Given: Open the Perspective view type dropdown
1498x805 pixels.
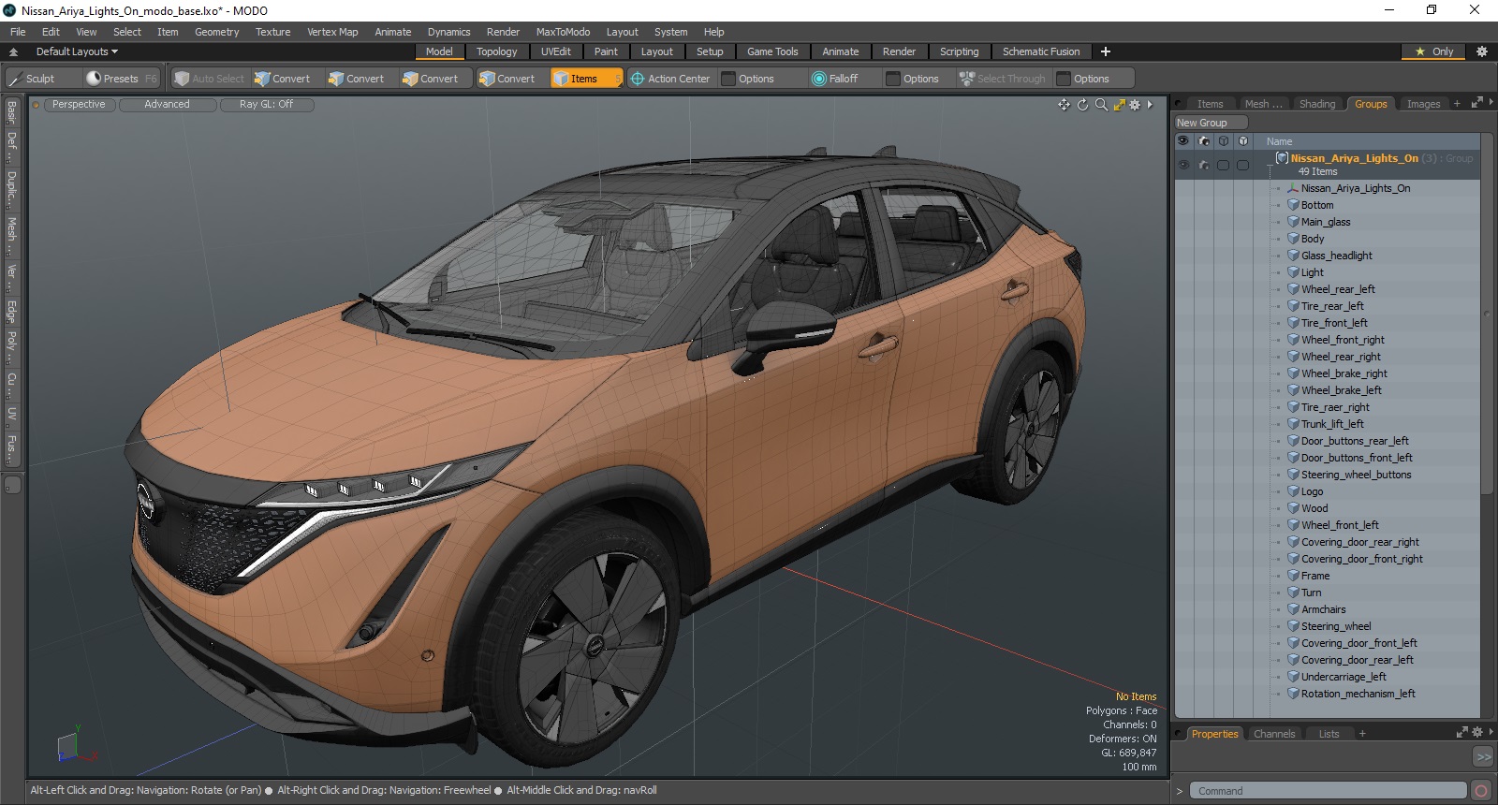Looking at the screenshot, I should point(79,105).
